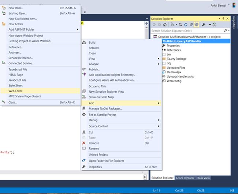Click Sync with Active Document arrows icon
This screenshot has width=238, height=194.
click(181, 25)
